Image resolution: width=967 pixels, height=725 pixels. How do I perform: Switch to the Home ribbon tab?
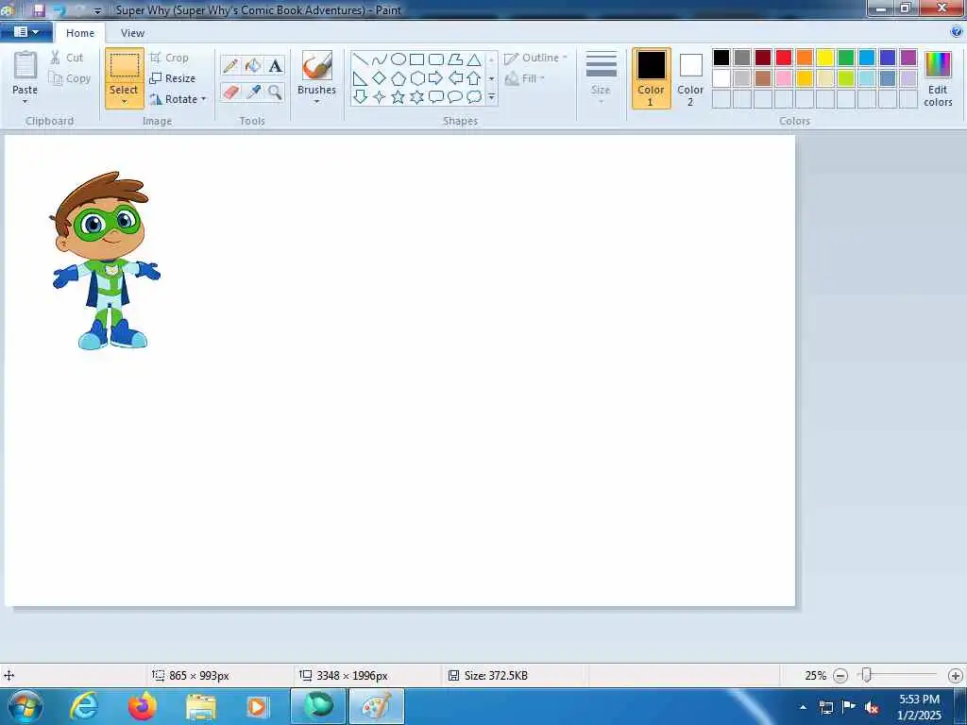[80, 33]
